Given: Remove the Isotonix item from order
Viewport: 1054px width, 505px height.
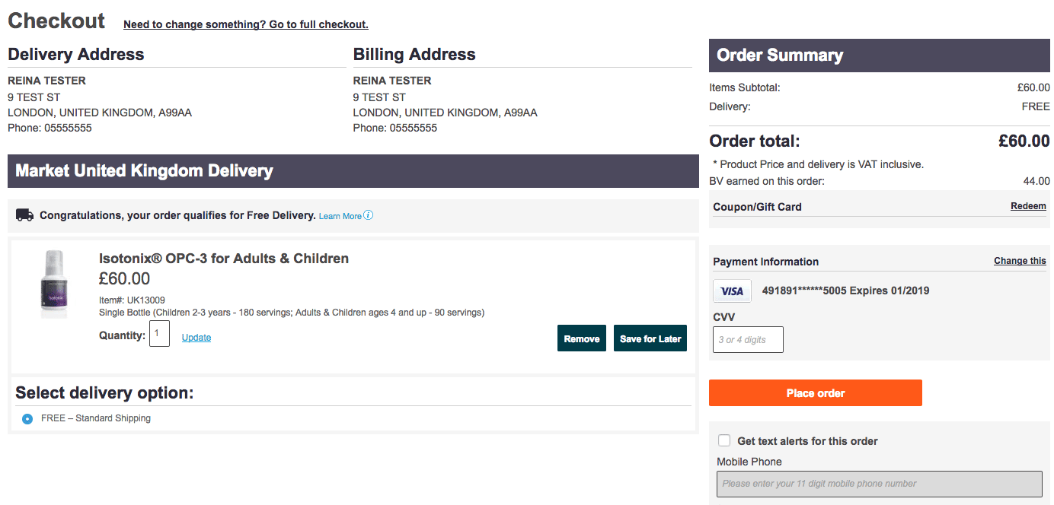Looking at the screenshot, I should [x=582, y=338].
